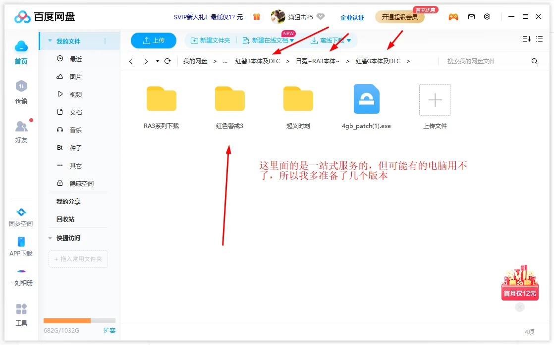
Task: Click the search magnifier icon
Action: pos(535,61)
